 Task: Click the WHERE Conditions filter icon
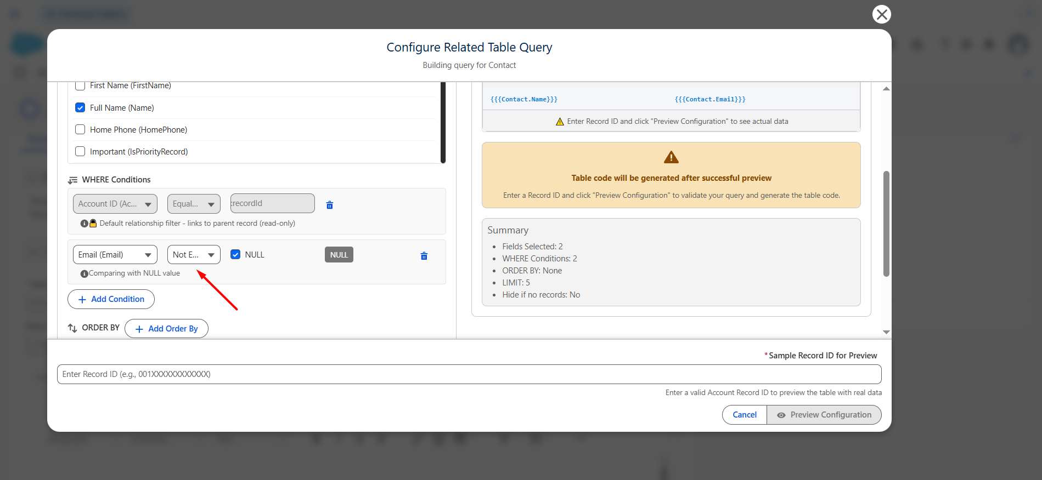(72, 180)
